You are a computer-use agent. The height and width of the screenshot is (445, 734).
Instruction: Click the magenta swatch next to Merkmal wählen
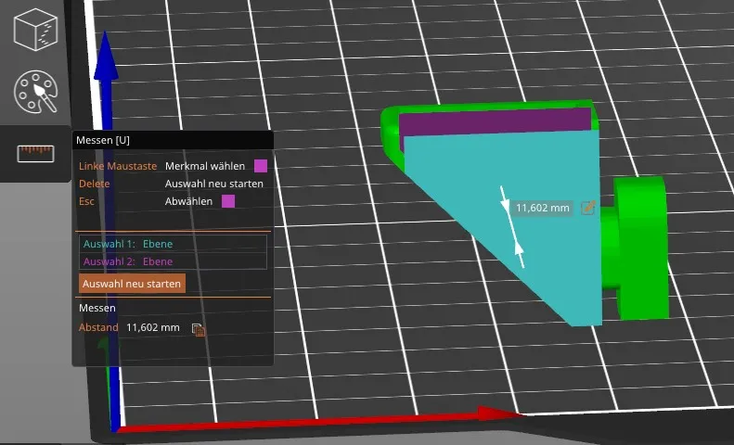(261, 166)
